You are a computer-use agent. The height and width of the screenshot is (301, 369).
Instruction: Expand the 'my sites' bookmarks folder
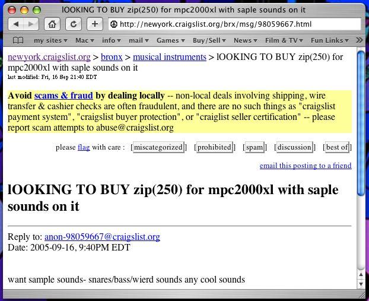pyautogui.click(x=50, y=40)
